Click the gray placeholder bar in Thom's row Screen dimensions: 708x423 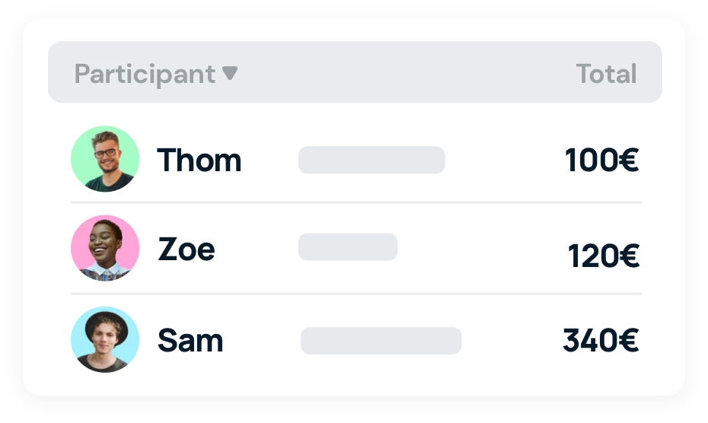372,161
